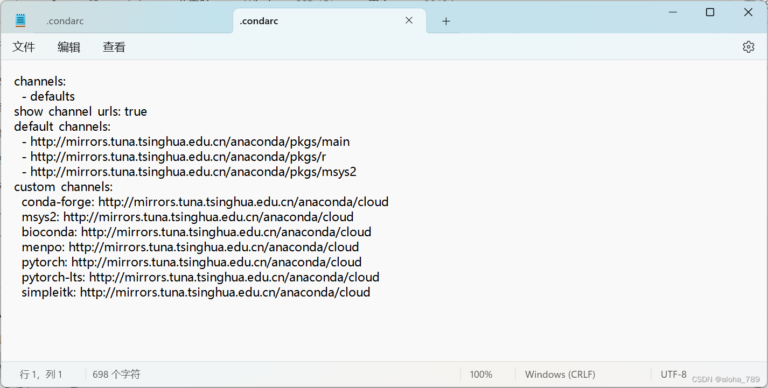The width and height of the screenshot is (768, 388).
Task: Click the 'show_channel_urls: true' line
Action: coord(80,111)
